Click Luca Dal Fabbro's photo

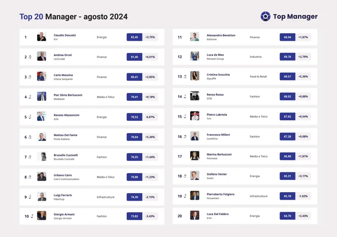[x=194, y=215]
